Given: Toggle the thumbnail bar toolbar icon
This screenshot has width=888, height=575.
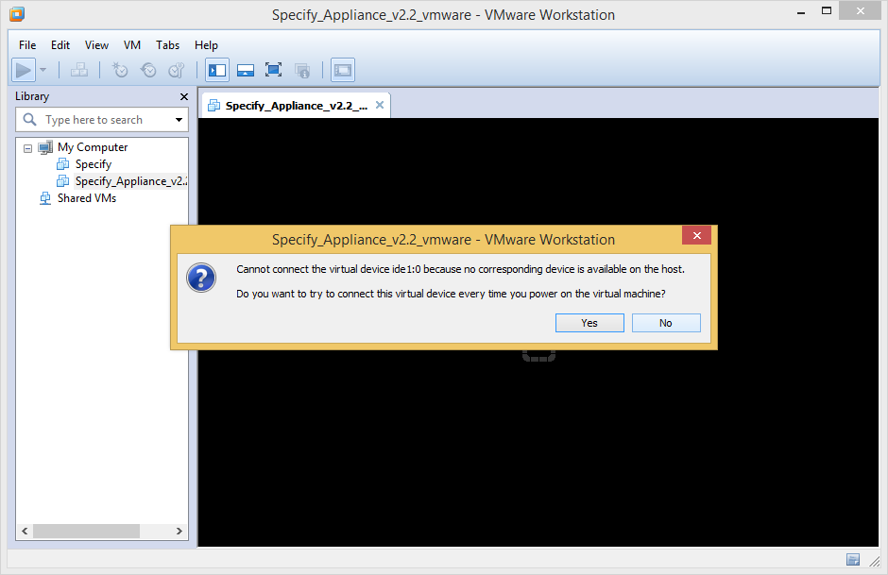Looking at the screenshot, I should click(246, 70).
